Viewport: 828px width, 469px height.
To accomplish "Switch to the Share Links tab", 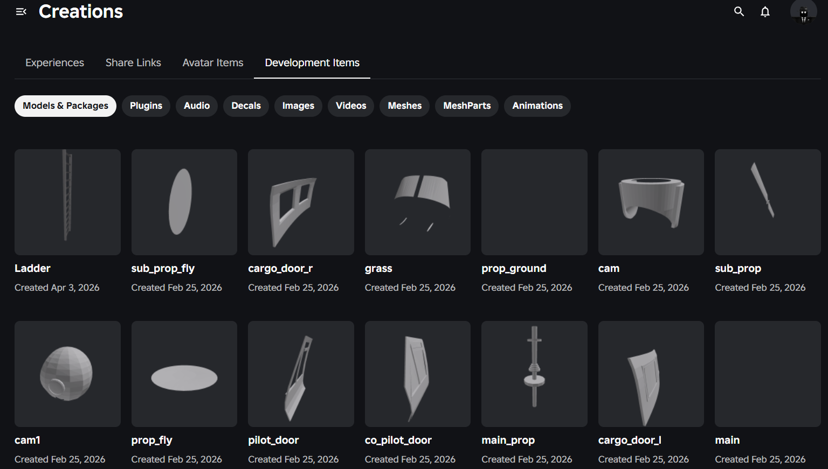I will [x=133, y=62].
